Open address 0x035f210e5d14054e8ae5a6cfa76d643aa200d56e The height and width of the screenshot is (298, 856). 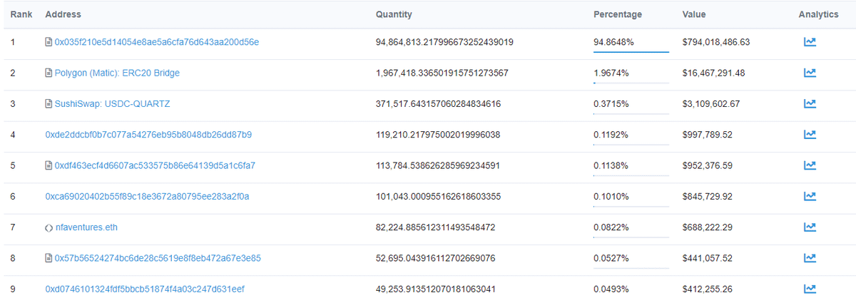[x=156, y=42]
